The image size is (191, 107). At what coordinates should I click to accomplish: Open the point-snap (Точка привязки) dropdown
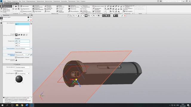(31, 48)
